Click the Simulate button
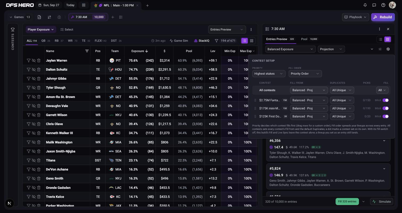402x213 pixels. tap(382, 202)
